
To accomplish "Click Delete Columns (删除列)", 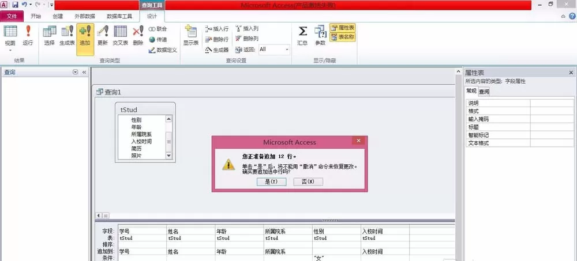I will 247,39.
